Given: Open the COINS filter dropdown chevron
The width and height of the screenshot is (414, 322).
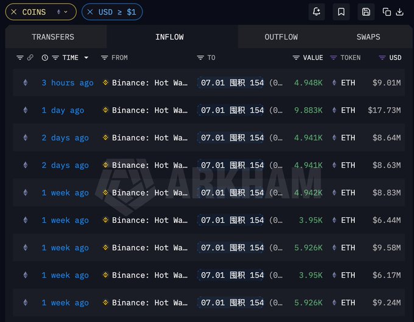Looking at the screenshot, I should click(66, 12).
